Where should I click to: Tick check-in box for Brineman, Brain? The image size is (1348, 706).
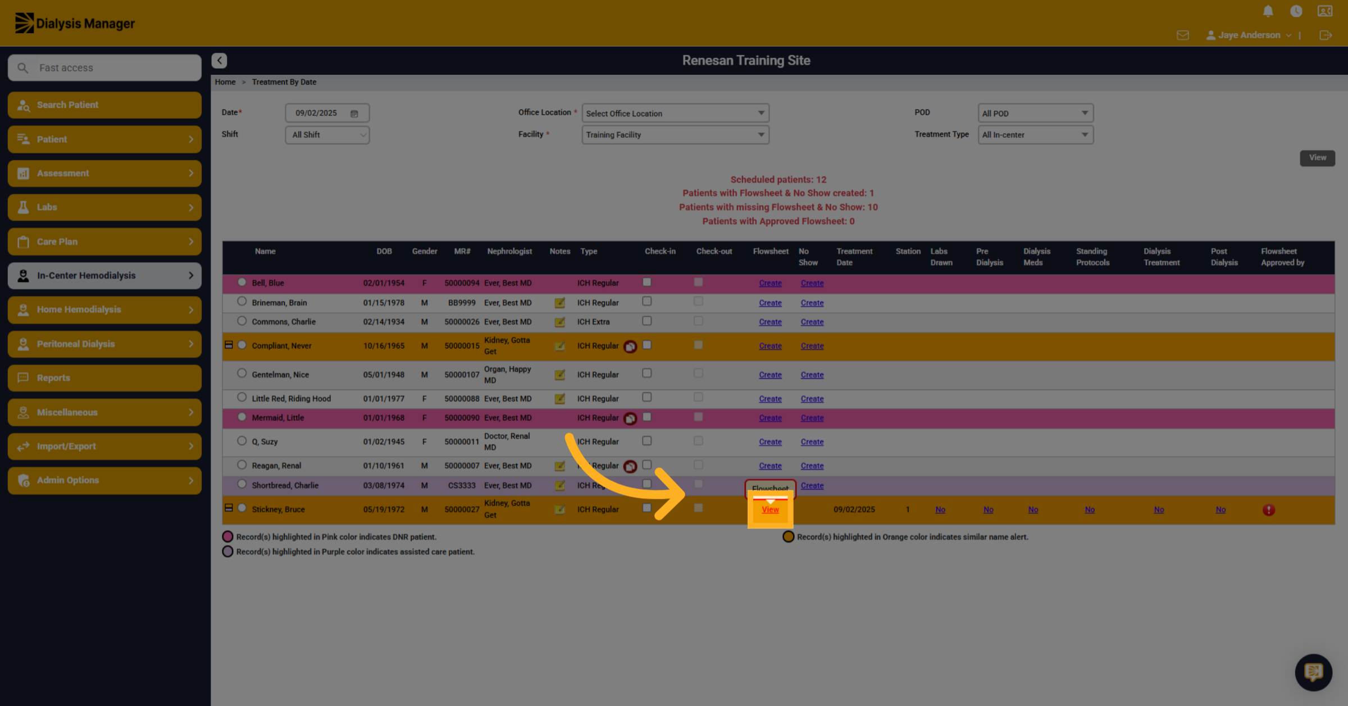tap(647, 302)
